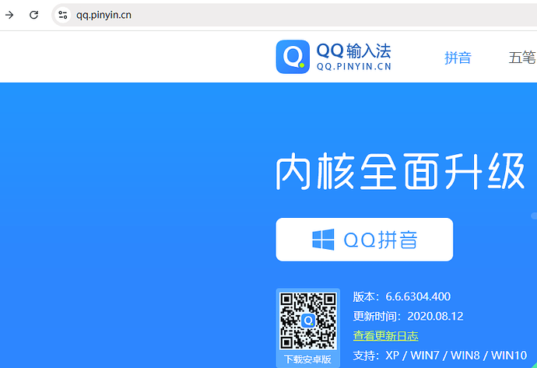Click the 下载安卓版 label
The image size is (537, 368).
(307, 359)
